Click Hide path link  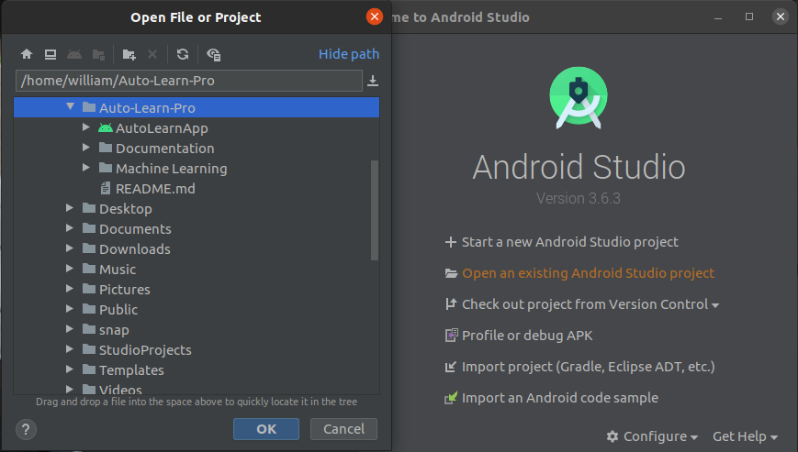[x=349, y=54]
